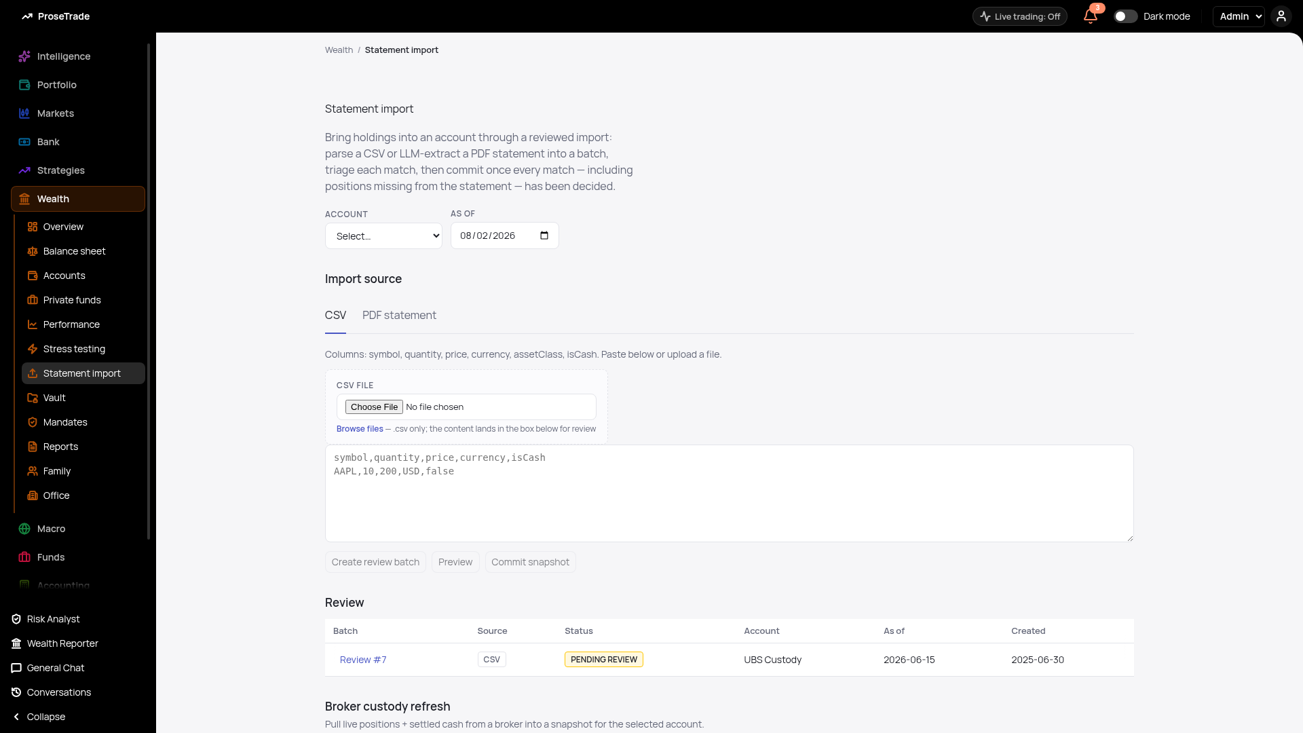
Task: Open Private funds sidebar item
Action: [83, 300]
